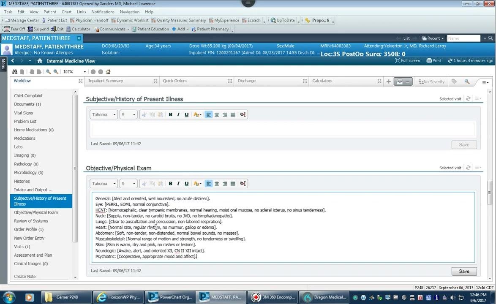Open Physician Handoff toolbar item

pyautogui.click(x=89, y=20)
